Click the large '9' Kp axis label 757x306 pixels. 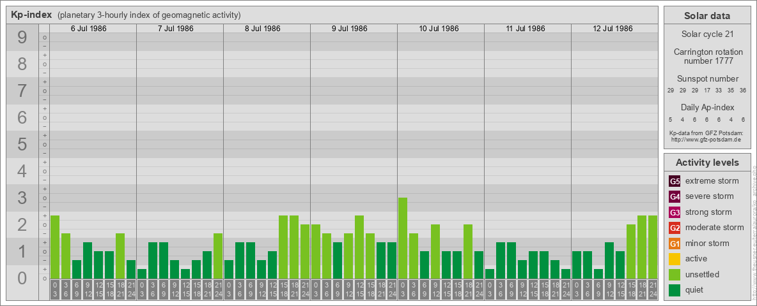tap(22, 37)
